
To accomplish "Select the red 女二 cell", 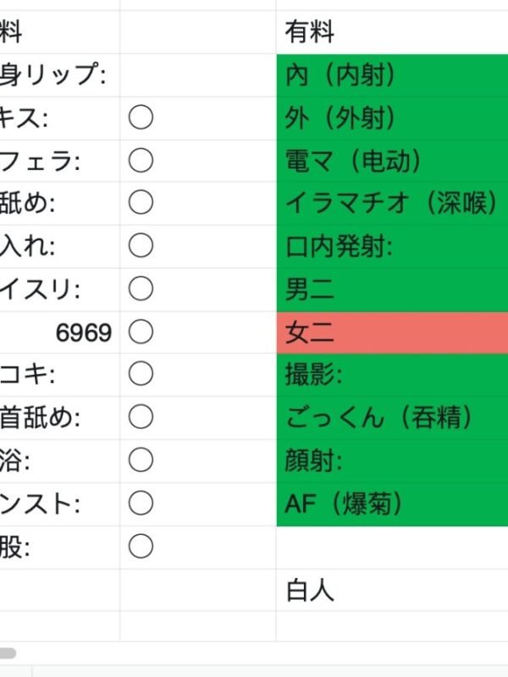I will point(391,333).
